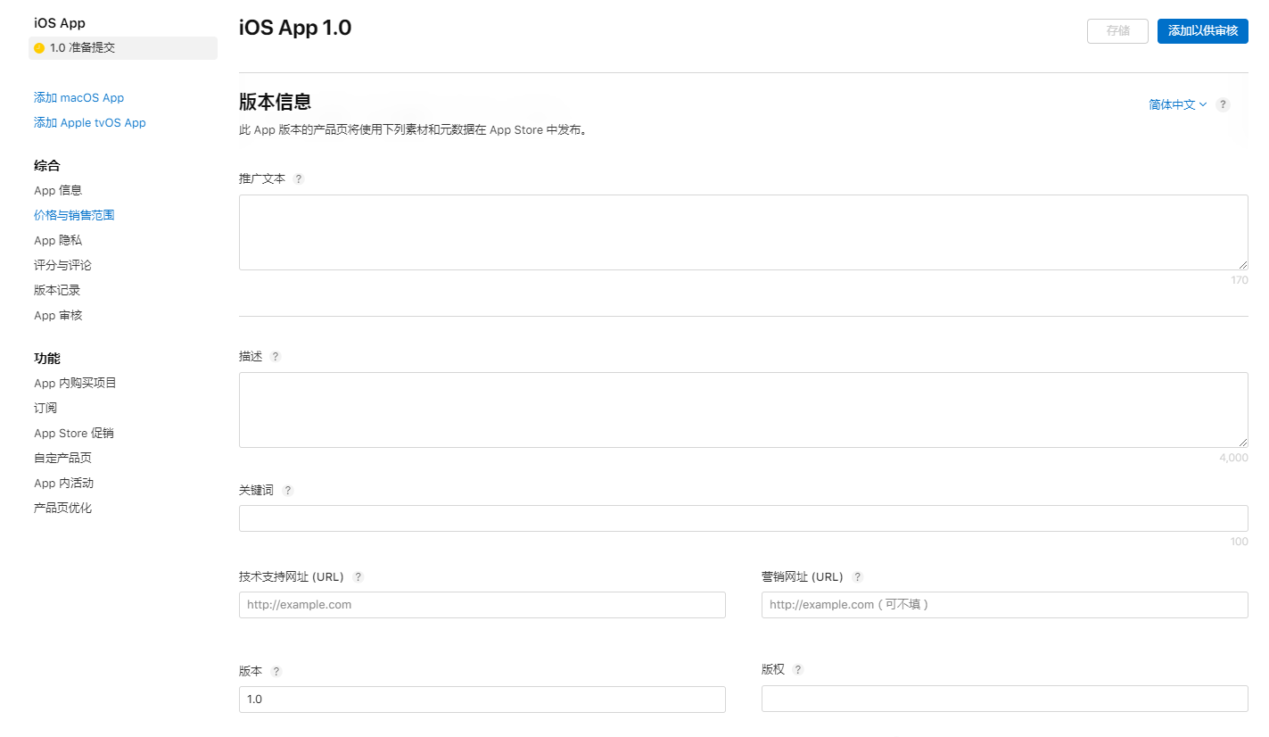Image resolution: width=1269 pixels, height=737 pixels.
Task: Click the 添加以供审核 button
Action: tap(1203, 30)
